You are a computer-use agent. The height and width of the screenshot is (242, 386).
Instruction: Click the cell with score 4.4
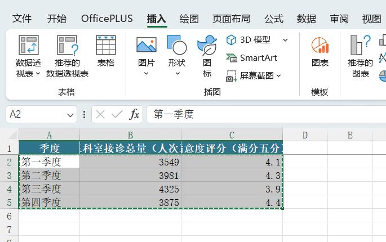pos(232,202)
